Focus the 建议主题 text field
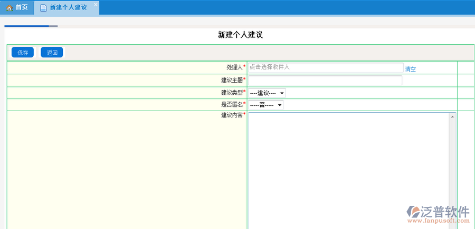 coord(325,81)
